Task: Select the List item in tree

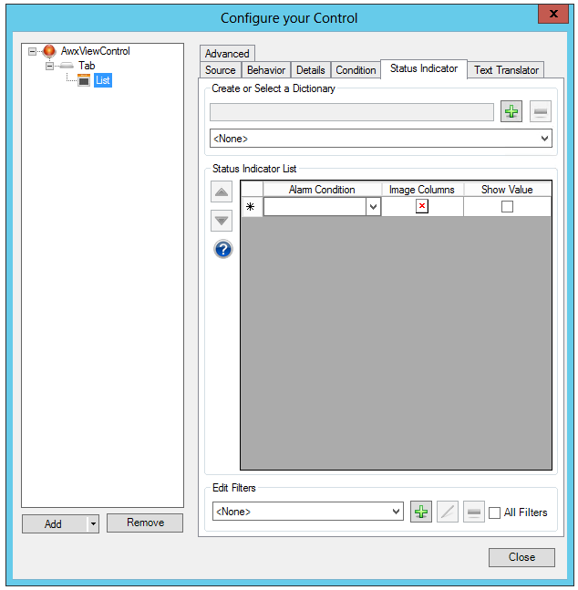Action: tap(102, 80)
